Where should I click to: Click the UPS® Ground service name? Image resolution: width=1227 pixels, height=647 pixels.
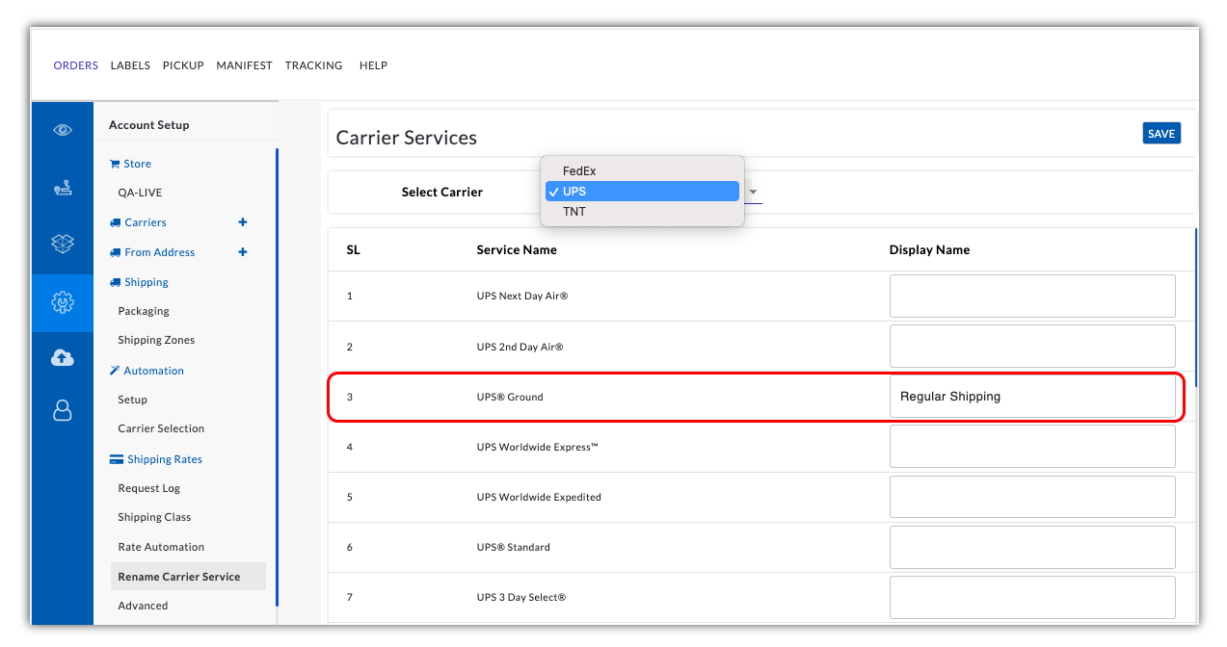point(510,397)
